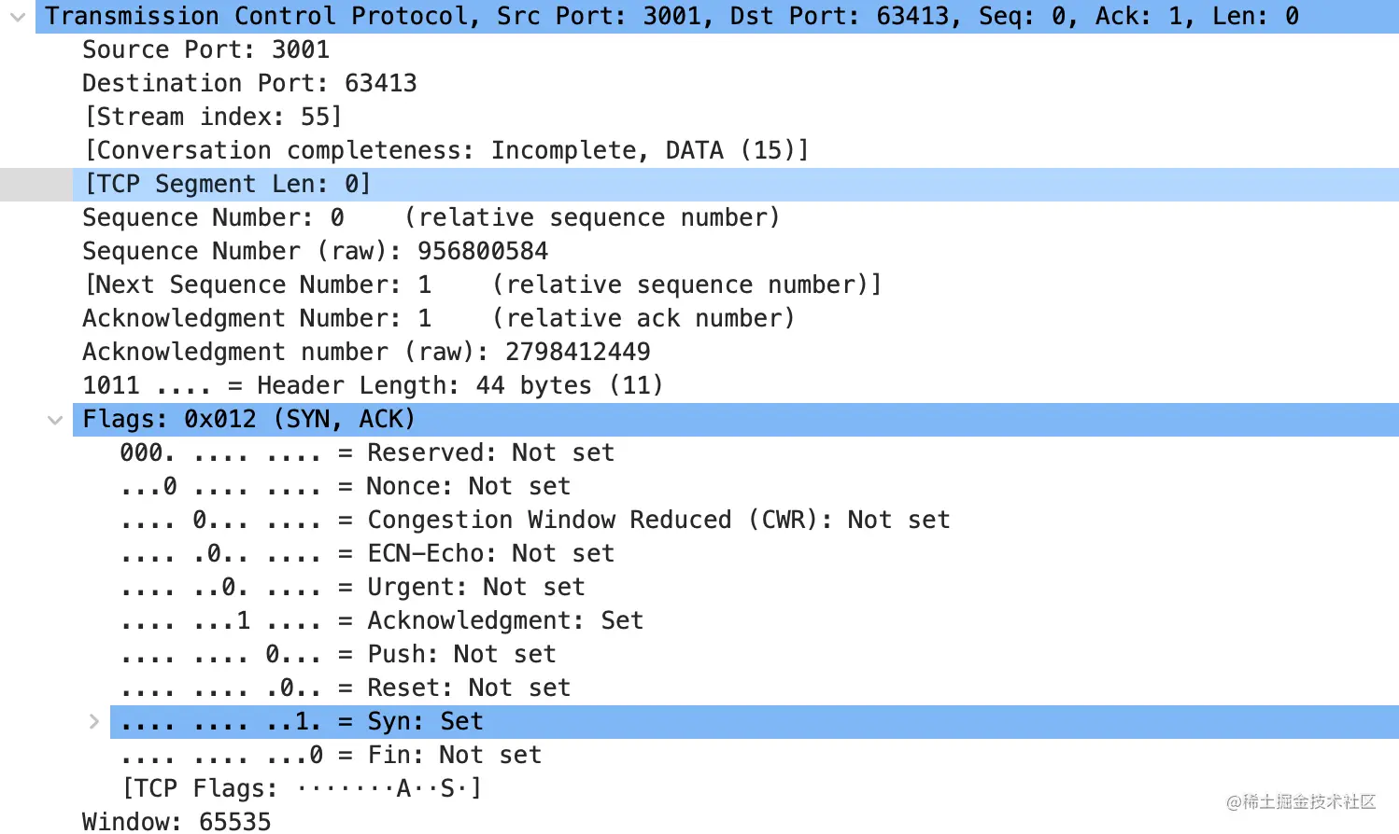Collapse the Transmission Control Protocol section
The height and width of the screenshot is (834, 1399).
pos(17,17)
